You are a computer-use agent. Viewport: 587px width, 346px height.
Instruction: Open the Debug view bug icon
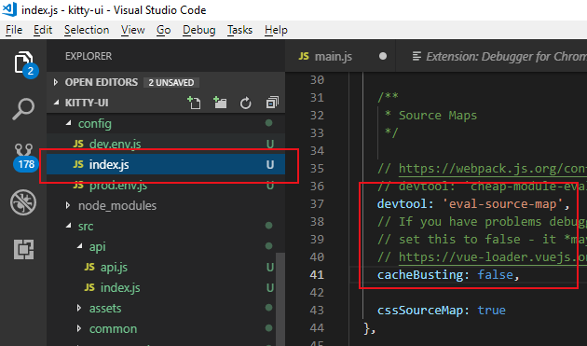(x=23, y=202)
